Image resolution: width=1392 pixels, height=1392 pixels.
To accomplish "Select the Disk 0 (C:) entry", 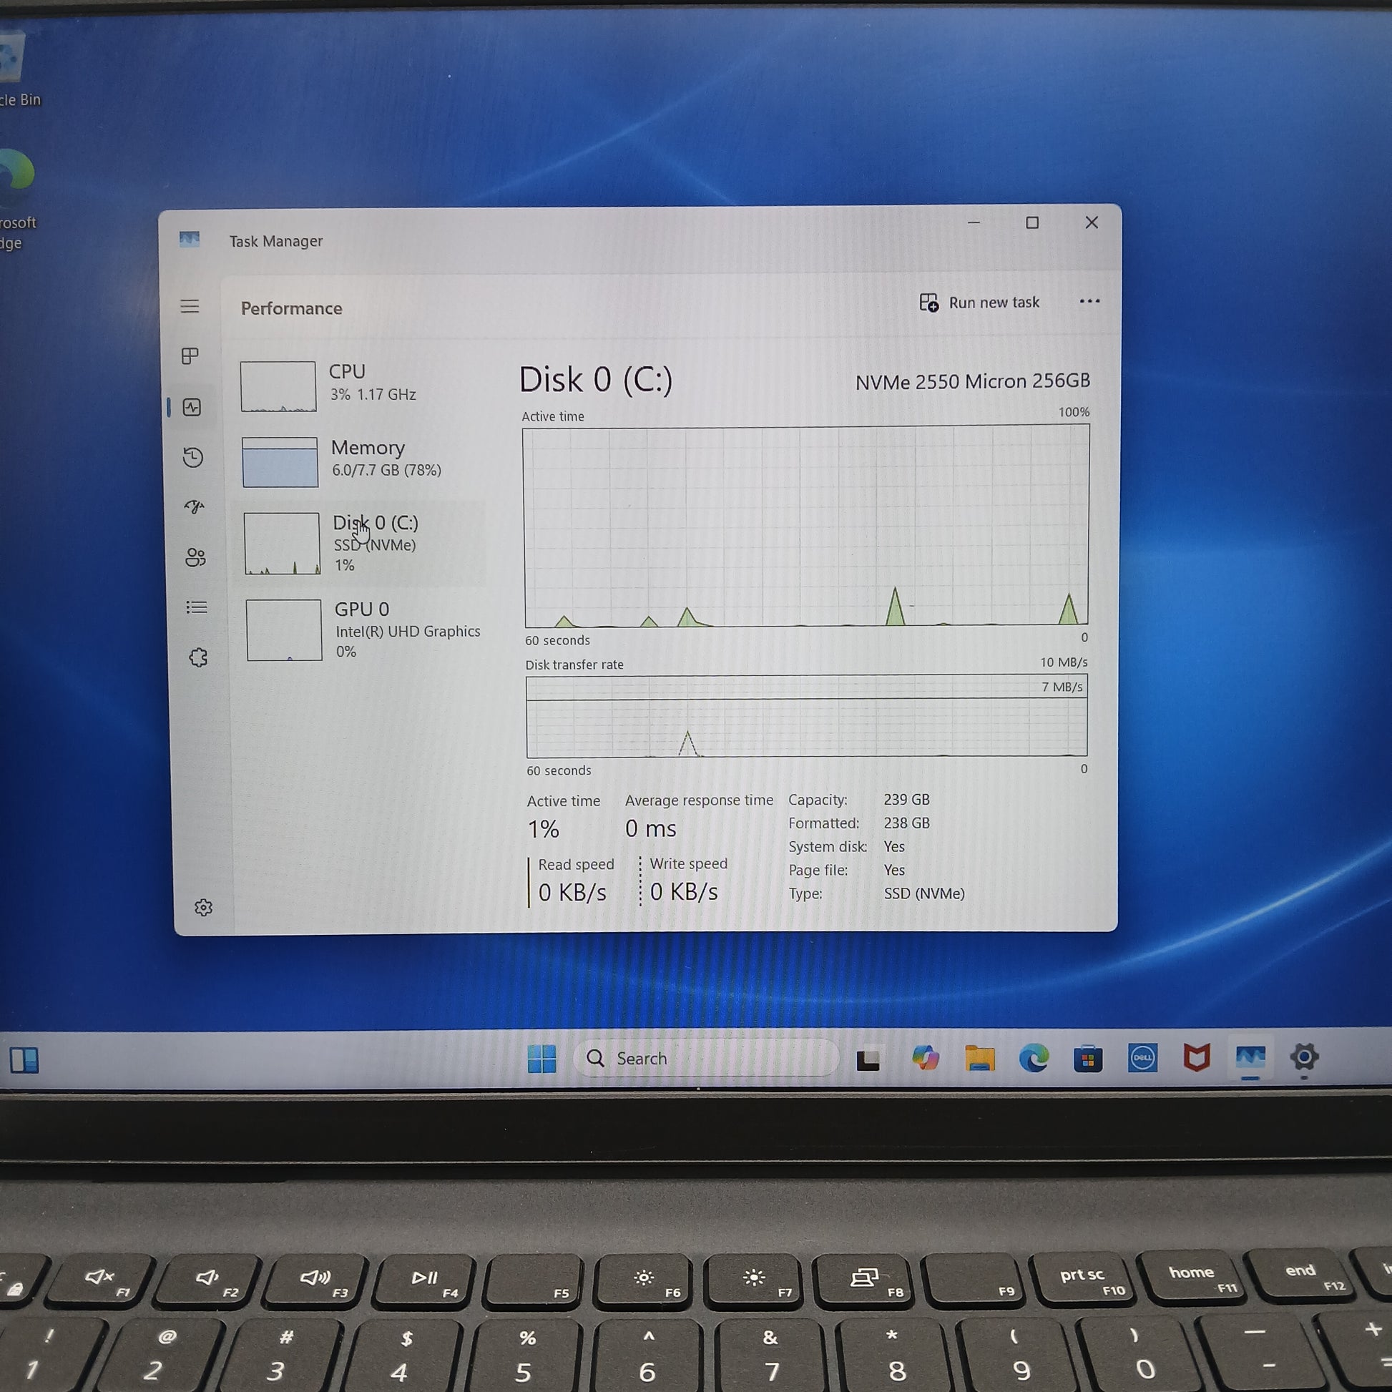I will coord(364,543).
